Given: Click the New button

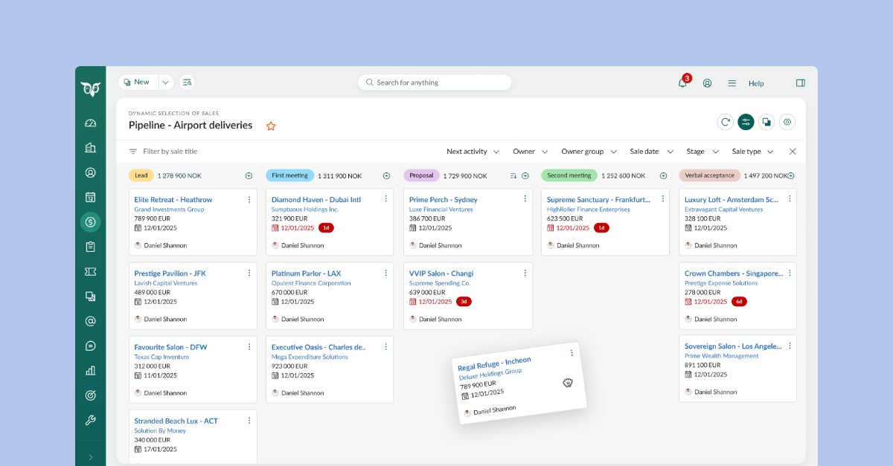Looking at the screenshot, I should tap(138, 82).
